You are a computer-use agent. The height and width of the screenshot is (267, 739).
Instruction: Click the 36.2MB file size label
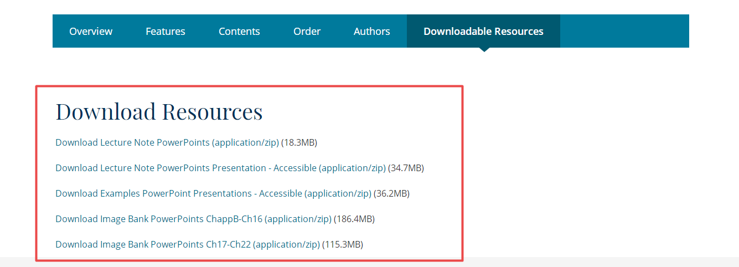pyautogui.click(x=391, y=193)
